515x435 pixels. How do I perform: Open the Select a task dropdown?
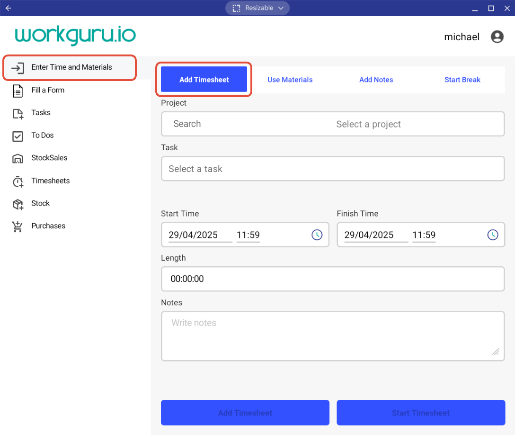click(333, 169)
